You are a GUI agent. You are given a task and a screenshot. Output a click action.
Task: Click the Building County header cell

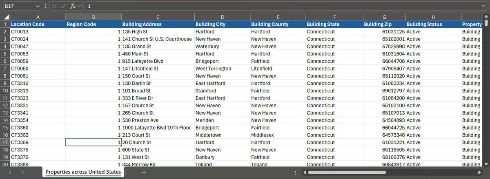coord(278,24)
